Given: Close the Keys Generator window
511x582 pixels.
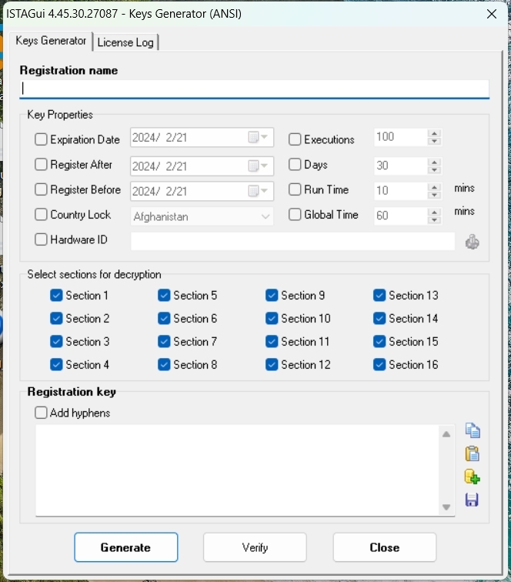Looking at the screenshot, I should [492, 14].
